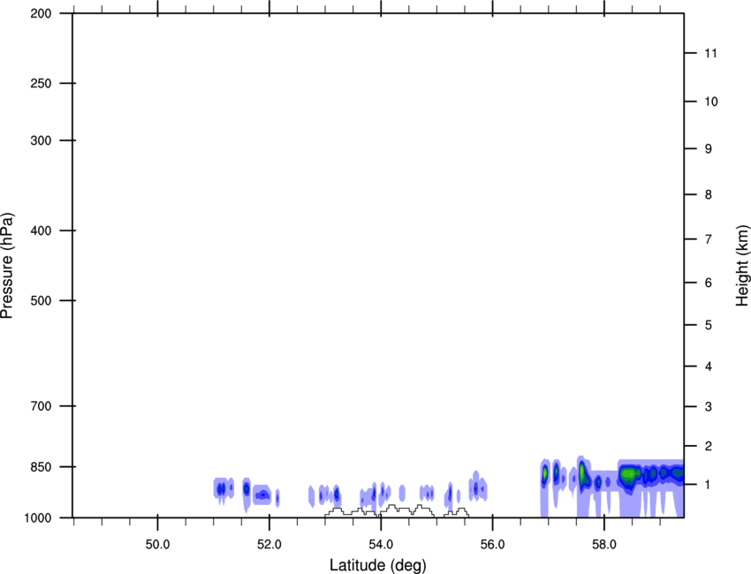Click height tick label 9
Image resolution: width=751 pixels, height=574 pixels.
(x=709, y=149)
